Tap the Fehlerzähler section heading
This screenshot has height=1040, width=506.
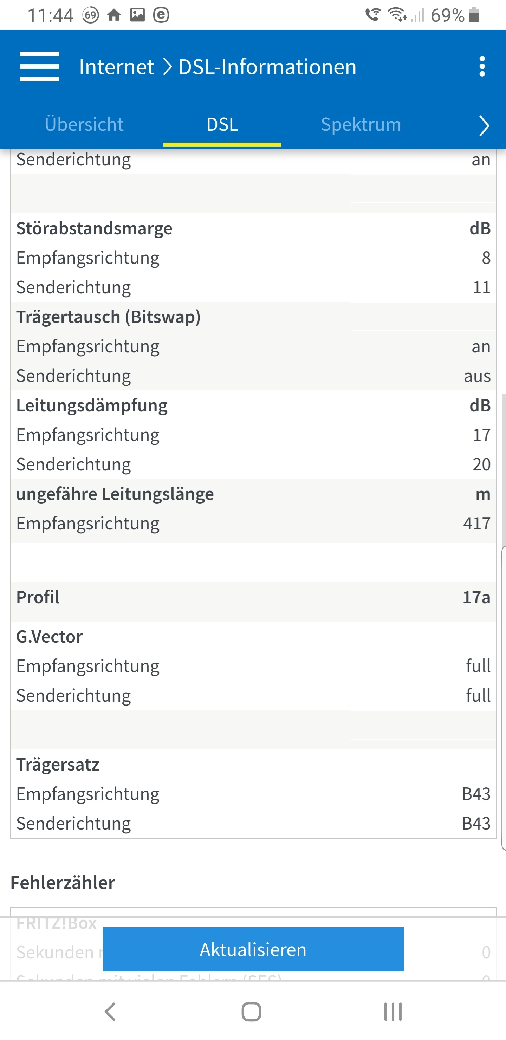pos(63,883)
